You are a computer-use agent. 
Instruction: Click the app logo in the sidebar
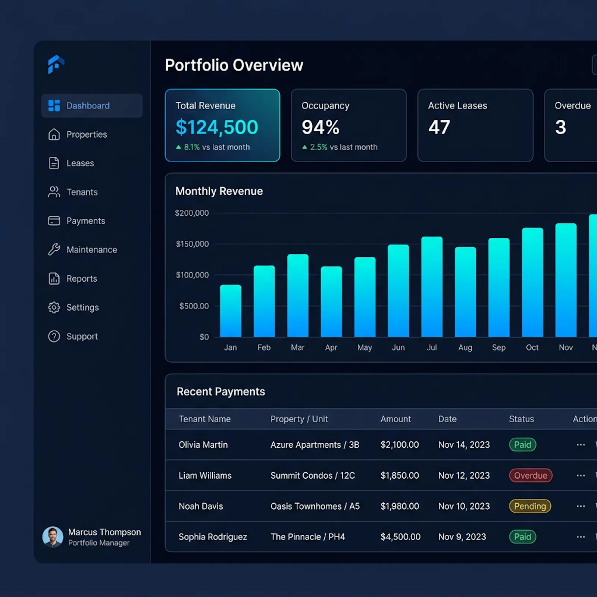pos(56,65)
